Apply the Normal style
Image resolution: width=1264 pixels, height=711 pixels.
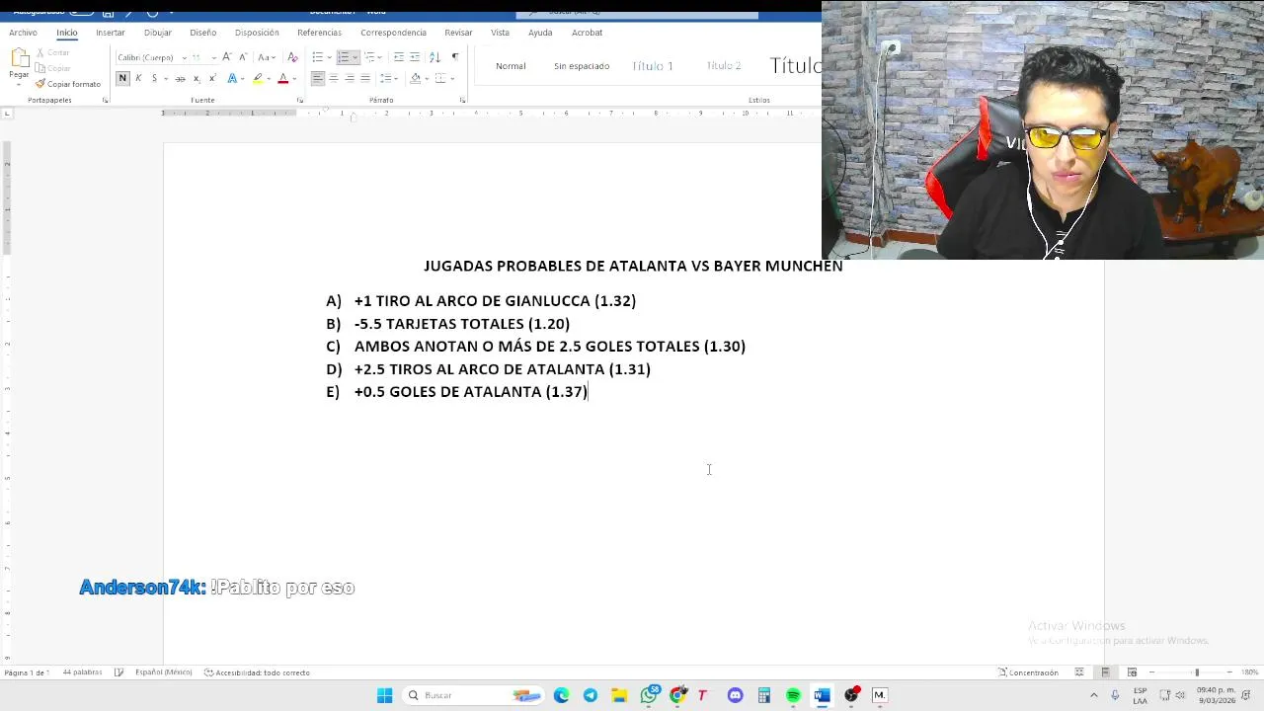click(511, 66)
